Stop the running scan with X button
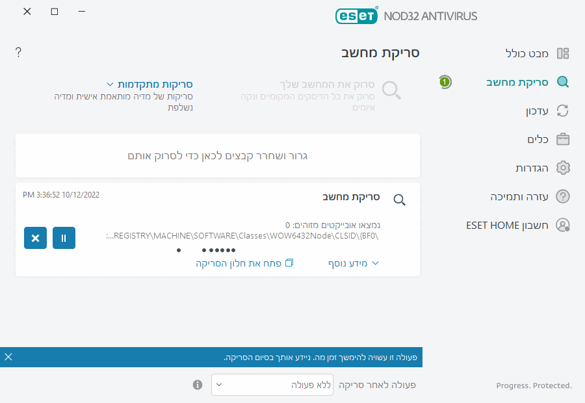Screen dimensions: 585x403 tap(35, 238)
